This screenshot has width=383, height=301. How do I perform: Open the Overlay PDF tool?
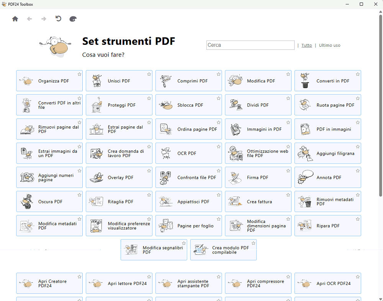[x=119, y=178]
